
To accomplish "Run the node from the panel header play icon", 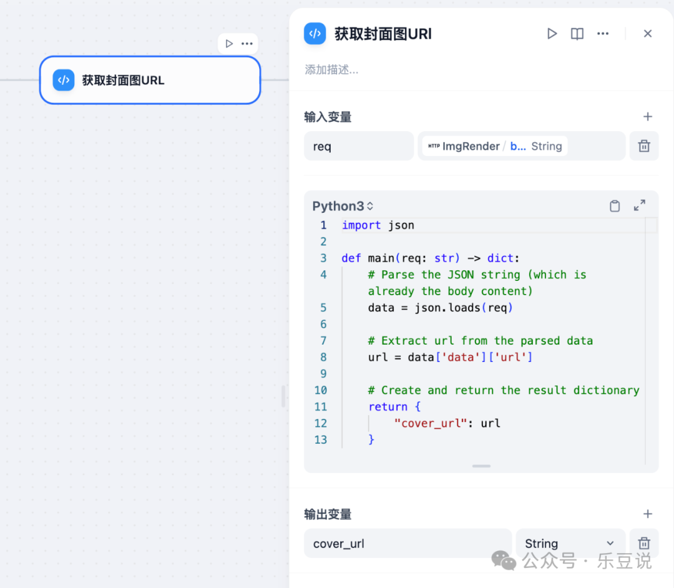I will point(552,34).
